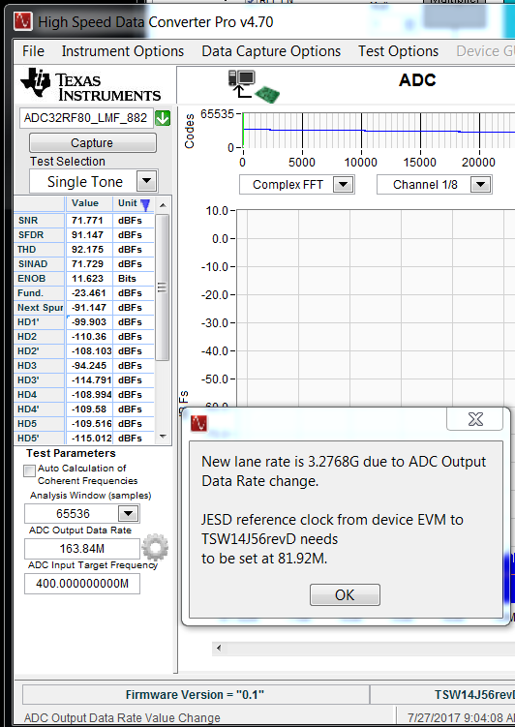Select the Fund. value -23.461

(x=89, y=293)
